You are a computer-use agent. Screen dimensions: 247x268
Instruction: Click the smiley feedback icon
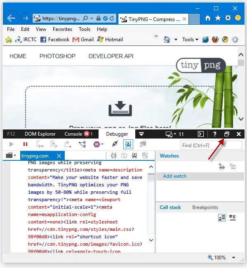click(238, 18)
